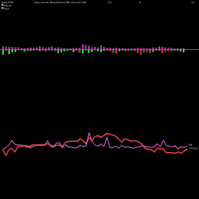Viewport: 199px width, 199px height.
Task: Click the 1975.25 price value label
Action: click(193, 148)
